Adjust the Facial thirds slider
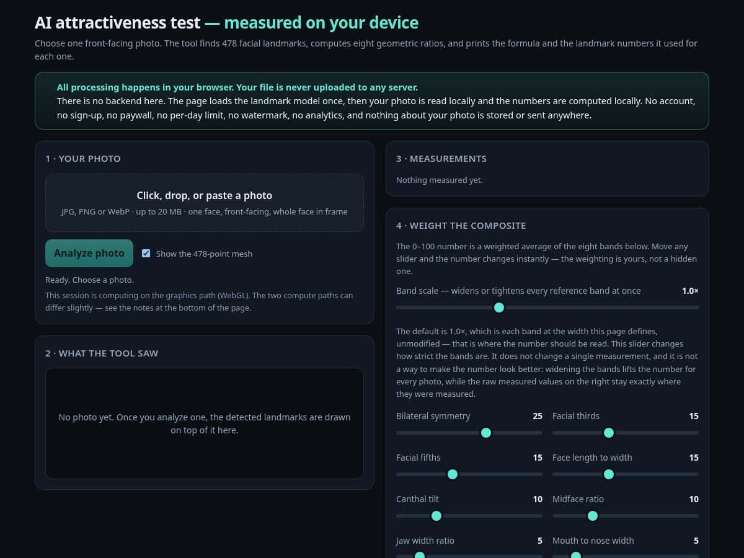744x558 pixels. (x=626, y=433)
